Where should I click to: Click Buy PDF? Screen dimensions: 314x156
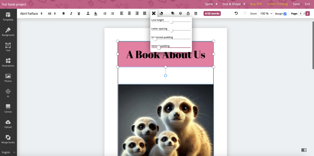tap(256, 4)
